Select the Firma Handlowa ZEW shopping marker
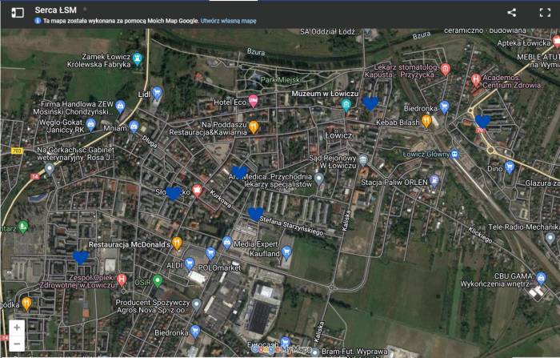 [x=120, y=107]
